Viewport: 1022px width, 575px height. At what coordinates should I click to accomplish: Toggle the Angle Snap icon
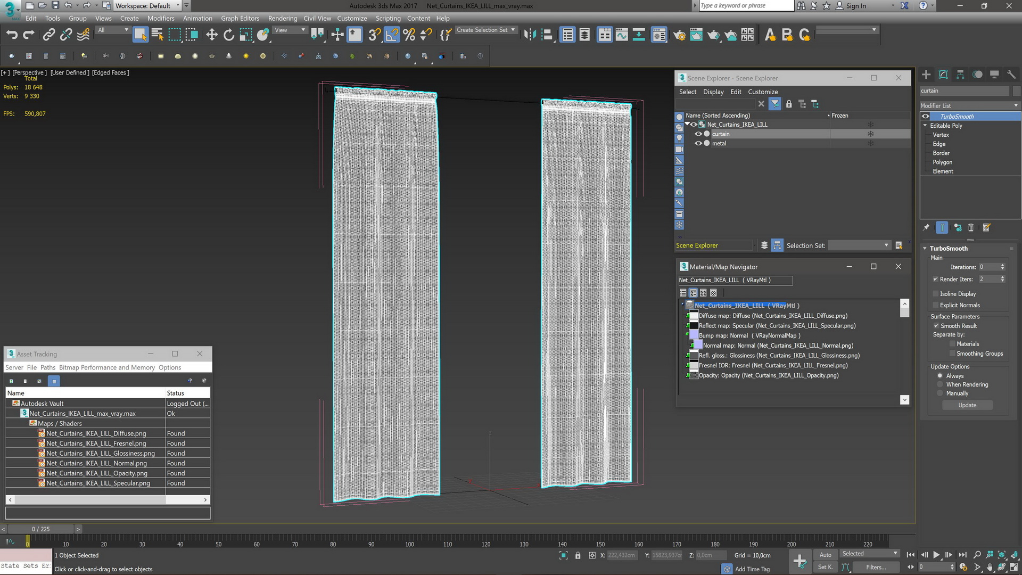click(x=392, y=35)
